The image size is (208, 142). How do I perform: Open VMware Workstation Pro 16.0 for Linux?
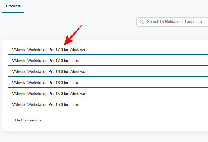click(x=46, y=83)
